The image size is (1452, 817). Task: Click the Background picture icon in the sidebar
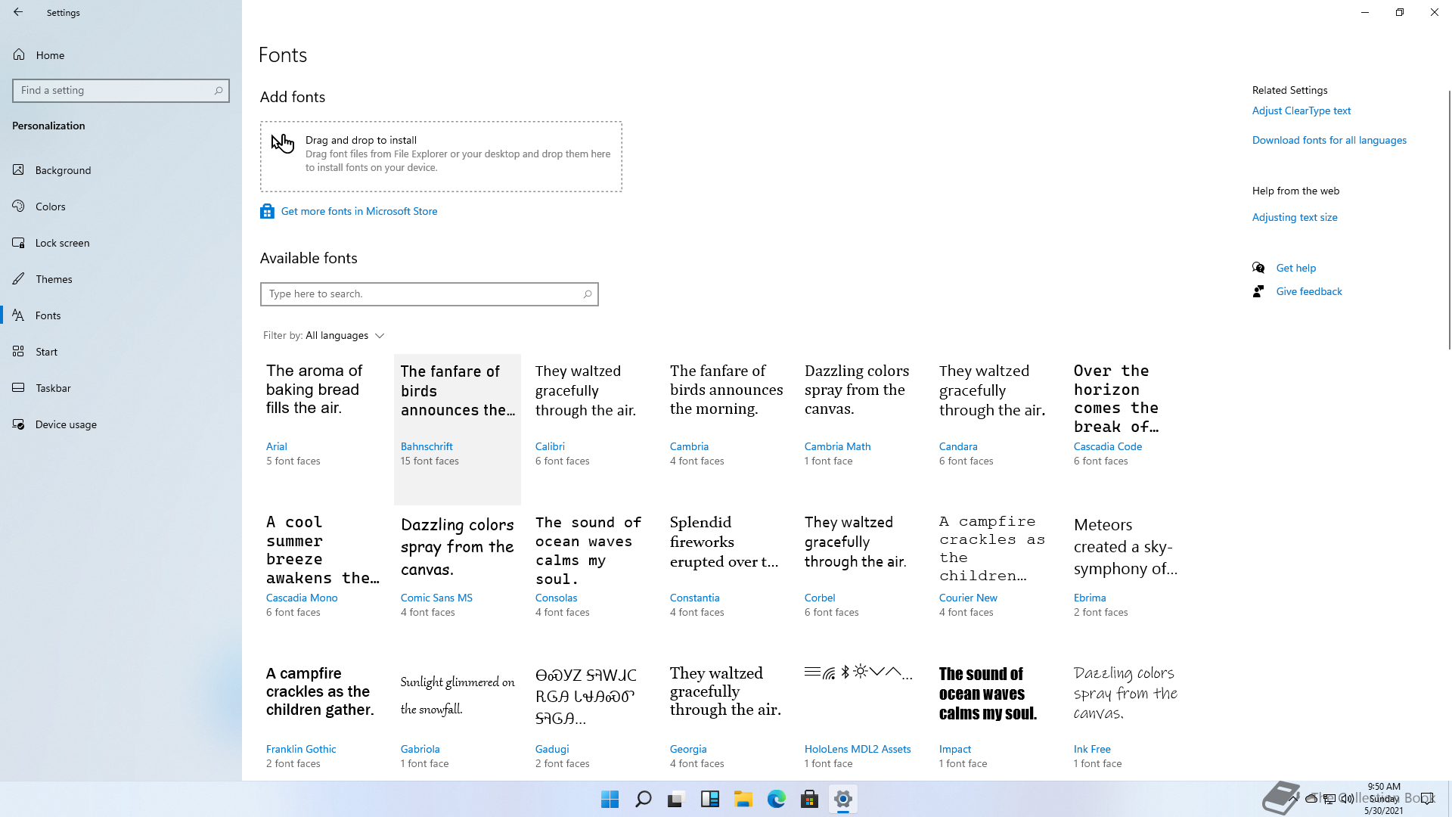click(19, 170)
